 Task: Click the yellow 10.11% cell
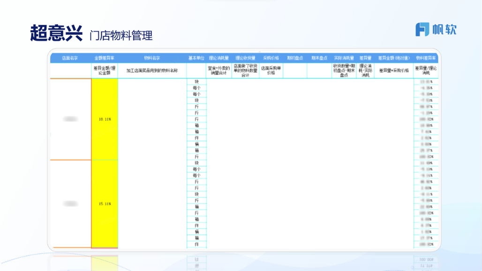(x=105, y=119)
